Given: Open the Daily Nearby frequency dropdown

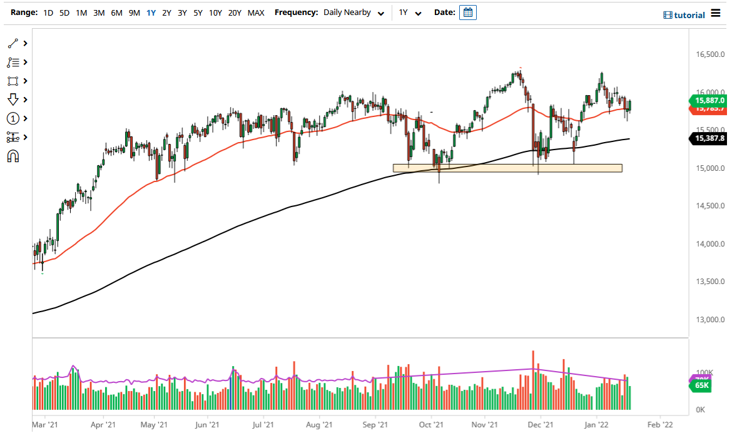Looking at the screenshot, I should coord(353,12).
